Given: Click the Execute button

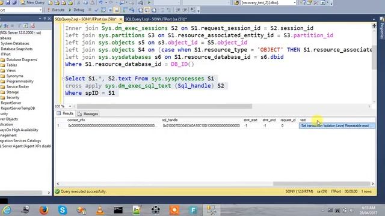Looking at the screenshot, I should 56,10.
